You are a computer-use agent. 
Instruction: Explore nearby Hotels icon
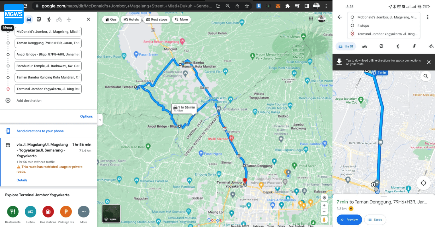click(30, 212)
